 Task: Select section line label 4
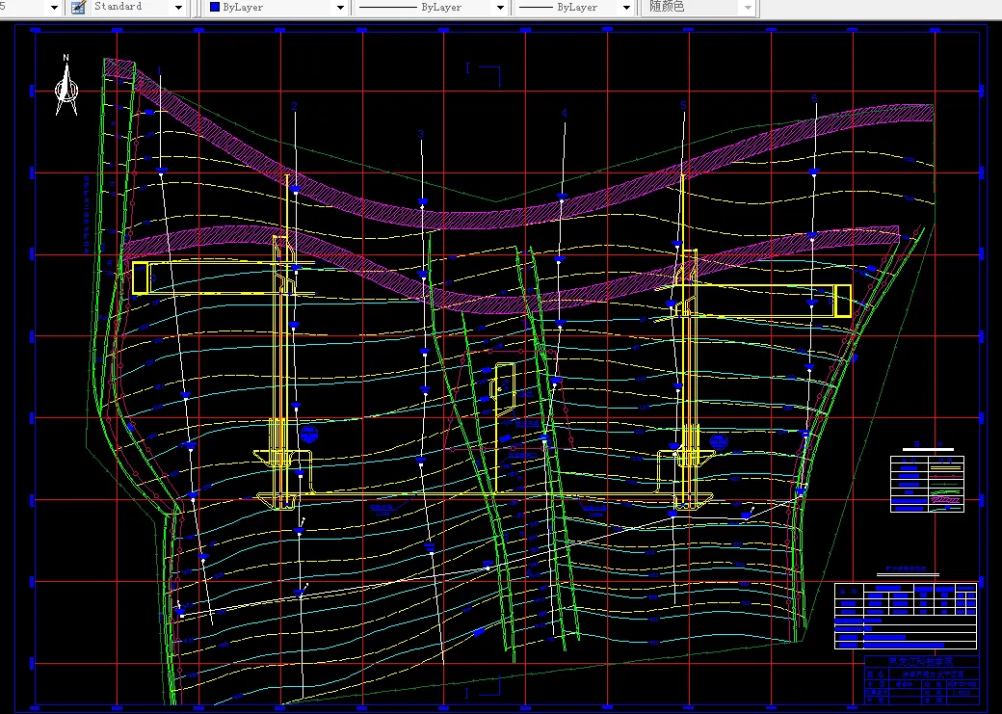[564, 115]
